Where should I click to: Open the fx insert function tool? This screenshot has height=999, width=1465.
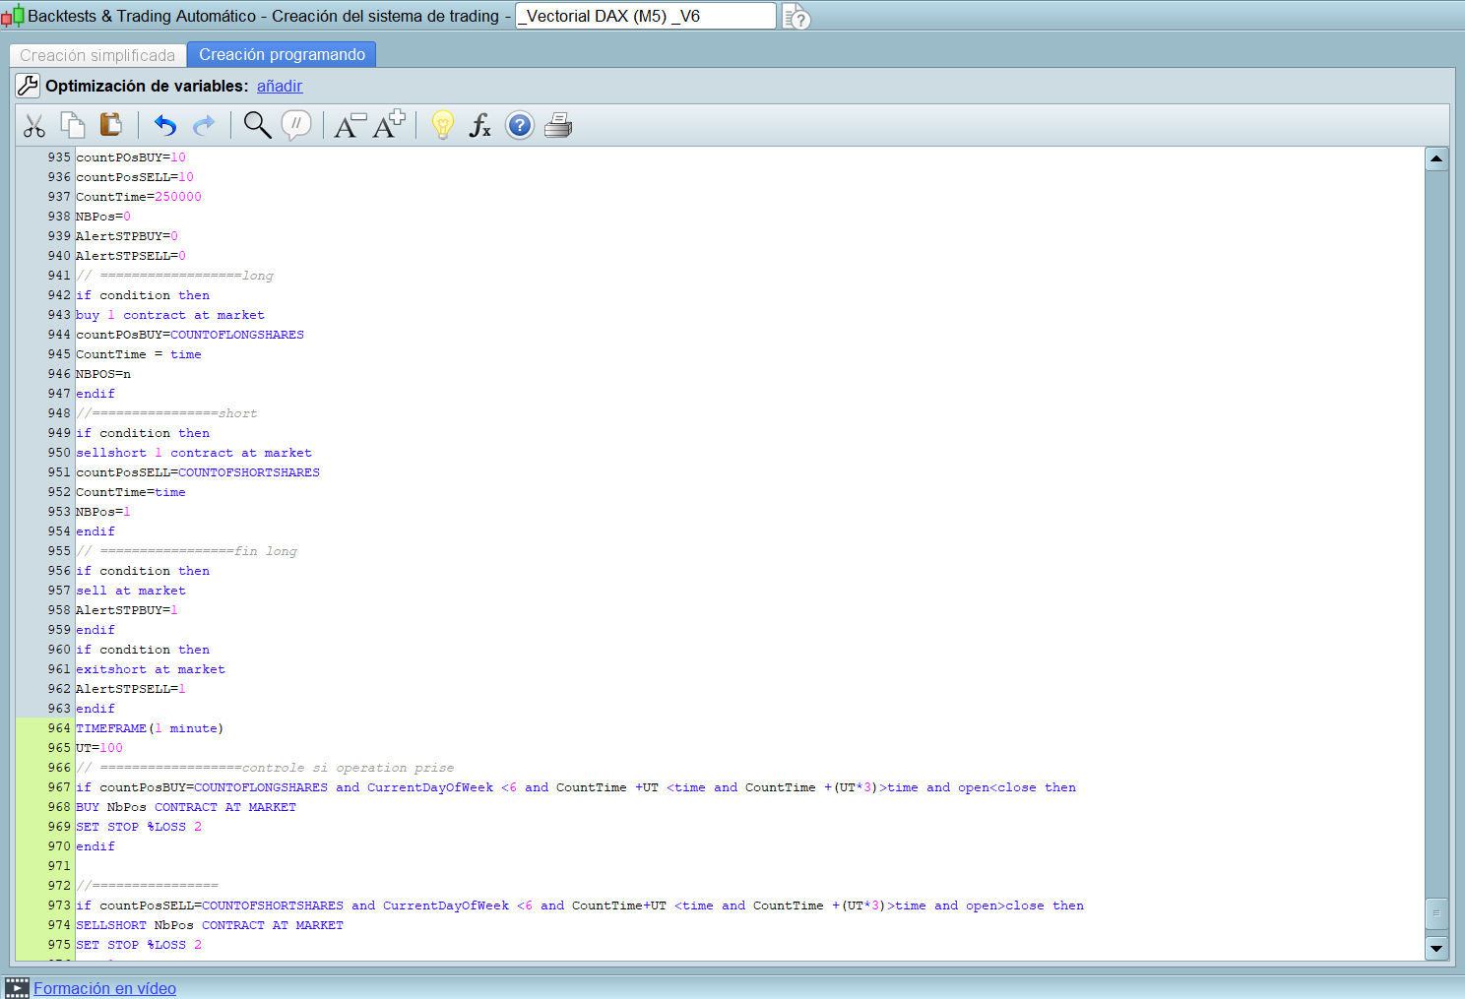[x=480, y=126]
